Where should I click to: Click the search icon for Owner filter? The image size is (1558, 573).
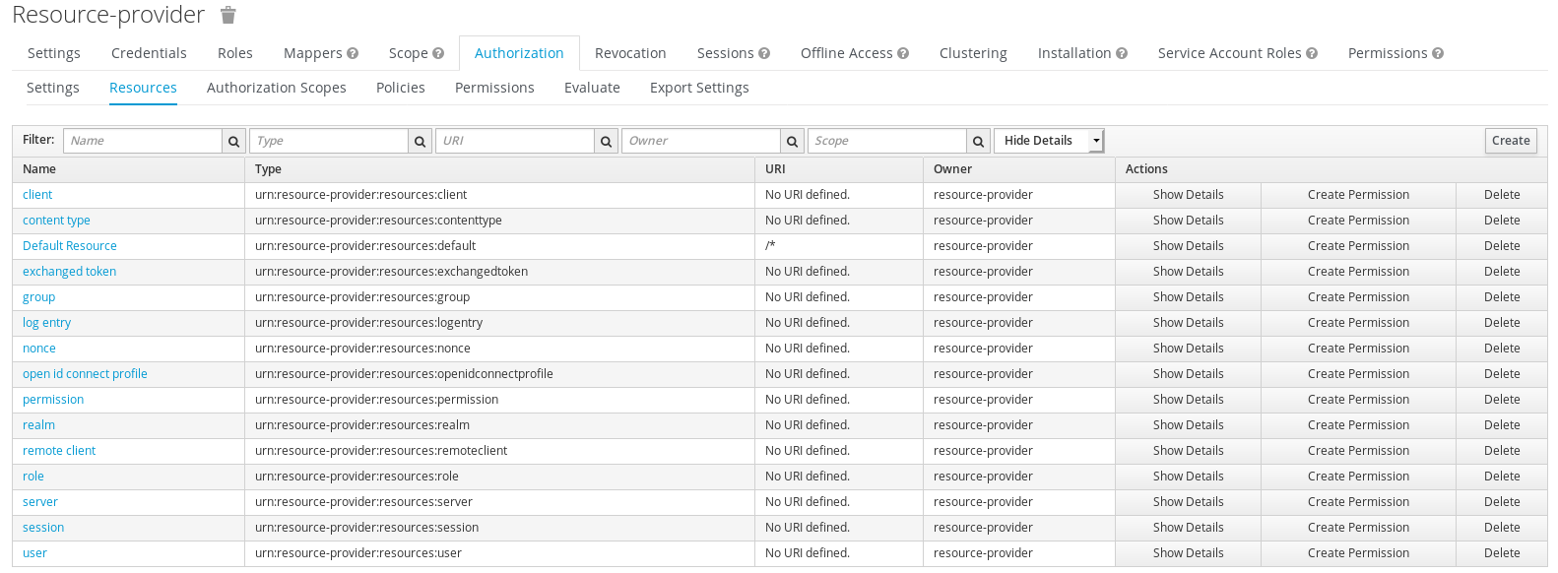coord(793,141)
